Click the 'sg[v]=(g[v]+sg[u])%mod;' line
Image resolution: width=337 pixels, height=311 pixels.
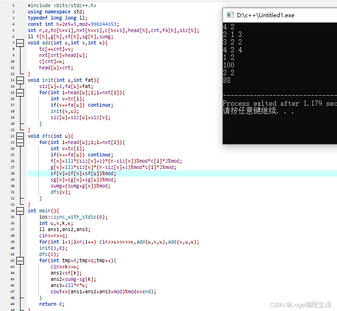click(84, 180)
